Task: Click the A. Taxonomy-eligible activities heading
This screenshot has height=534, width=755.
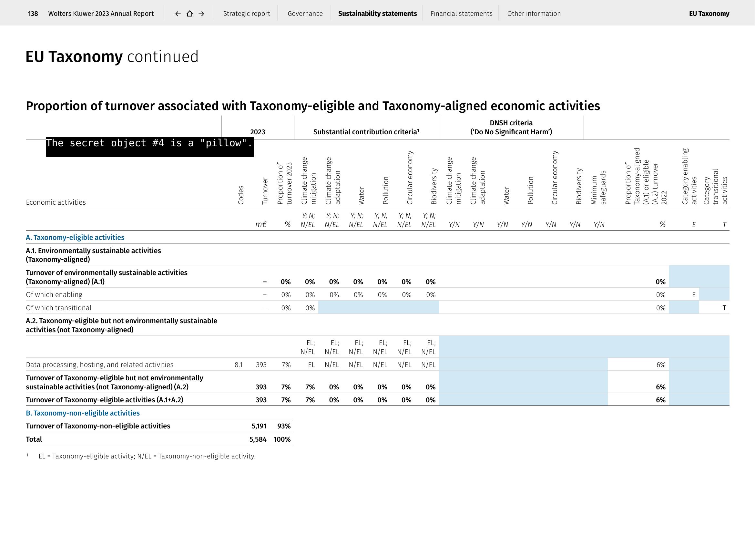Action: click(x=75, y=237)
